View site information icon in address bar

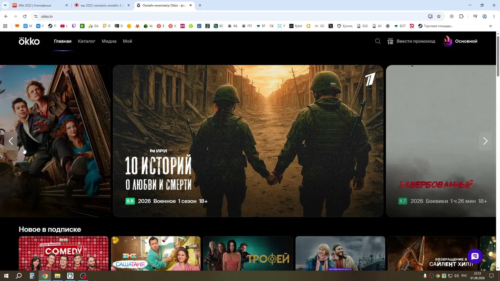point(36,16)
